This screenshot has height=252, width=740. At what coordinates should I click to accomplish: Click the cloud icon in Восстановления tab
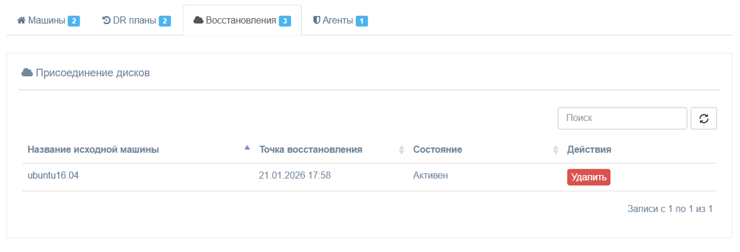(x=199, y=21)
